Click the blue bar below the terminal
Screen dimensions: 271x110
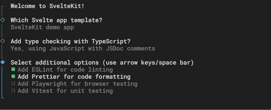coord(135,109)
